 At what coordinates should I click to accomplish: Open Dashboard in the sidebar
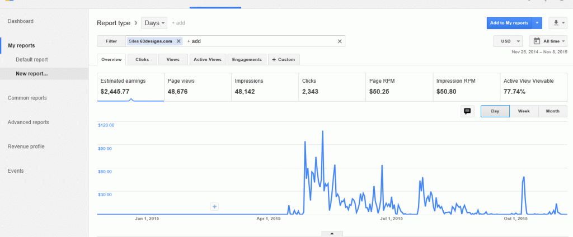pos(21,21)
